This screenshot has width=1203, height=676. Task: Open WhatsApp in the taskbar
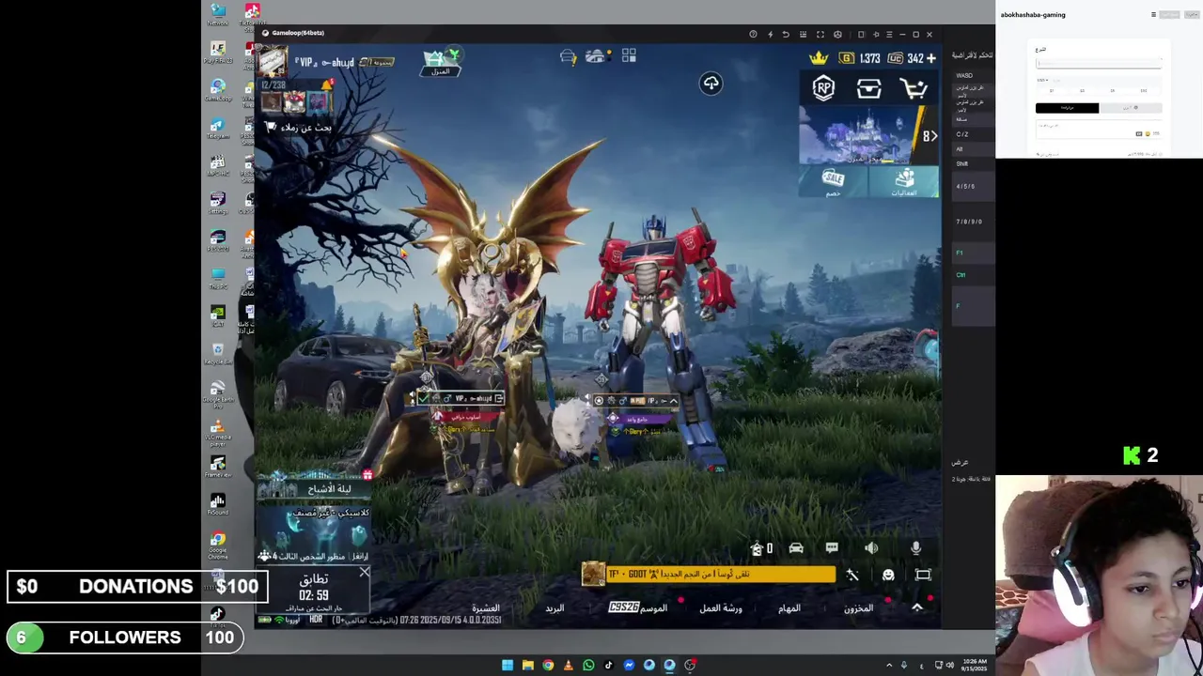(x=588, y=665)
